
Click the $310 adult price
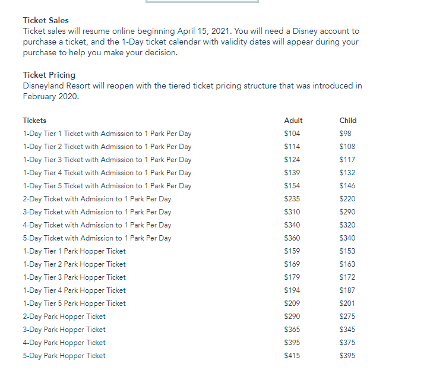292,212
